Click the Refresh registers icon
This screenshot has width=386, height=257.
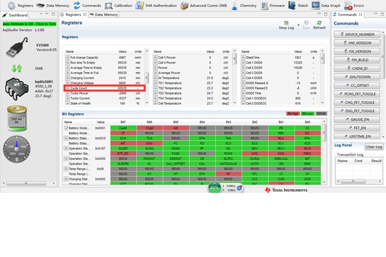click(319, 23)
